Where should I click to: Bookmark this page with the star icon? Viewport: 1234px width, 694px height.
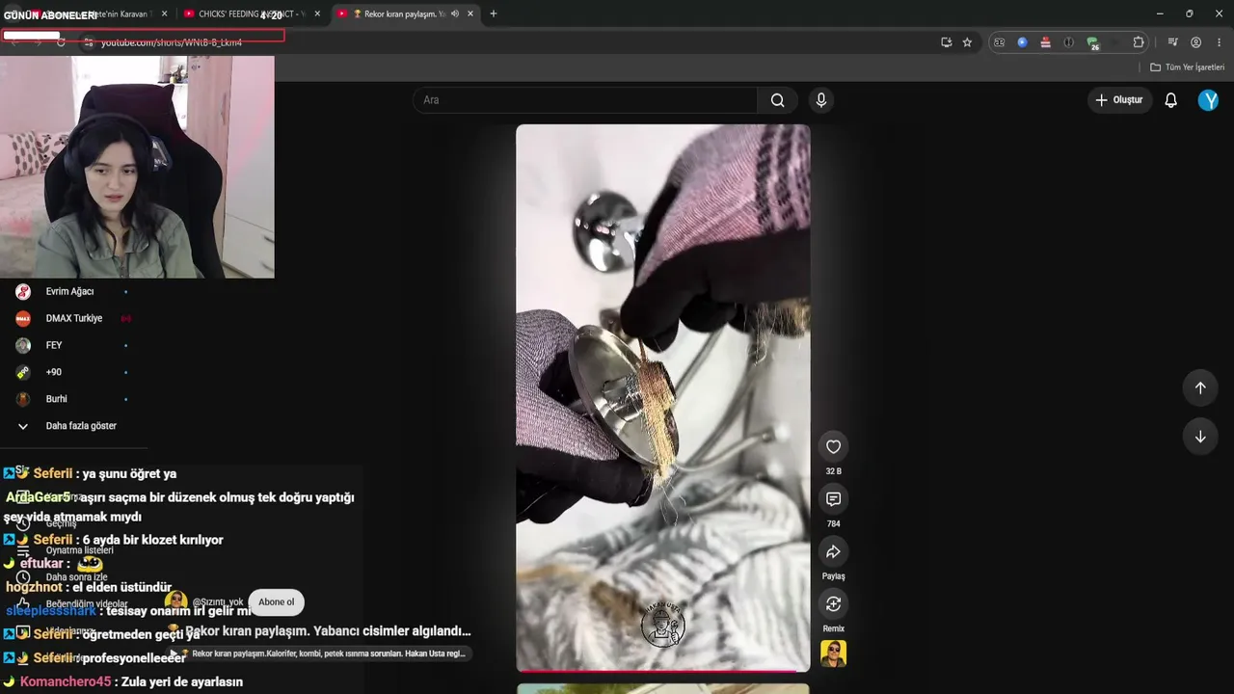tap(967, 42)
